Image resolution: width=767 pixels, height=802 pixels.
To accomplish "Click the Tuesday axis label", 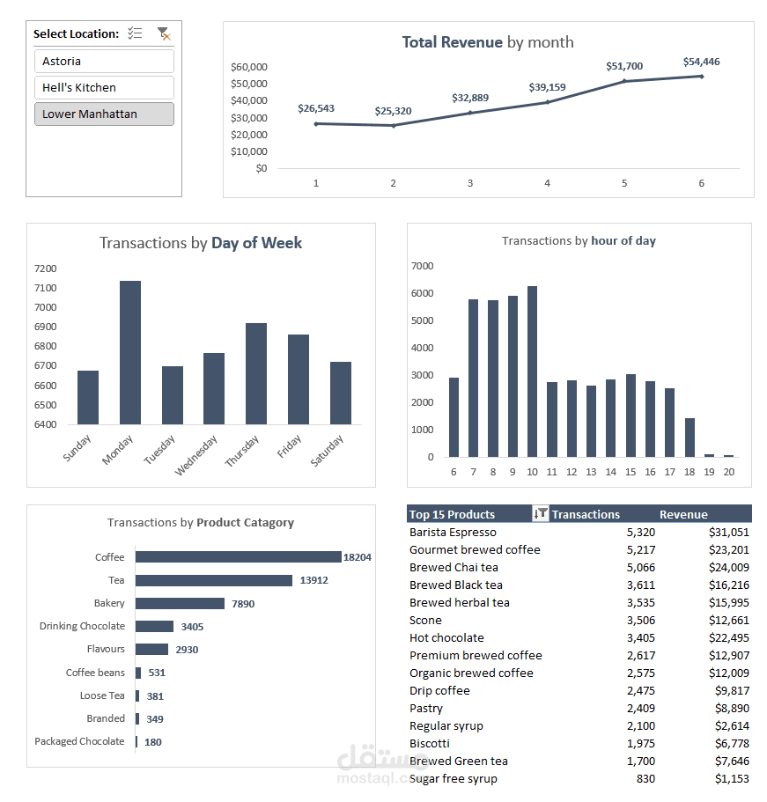I will [x=159, y=449].
